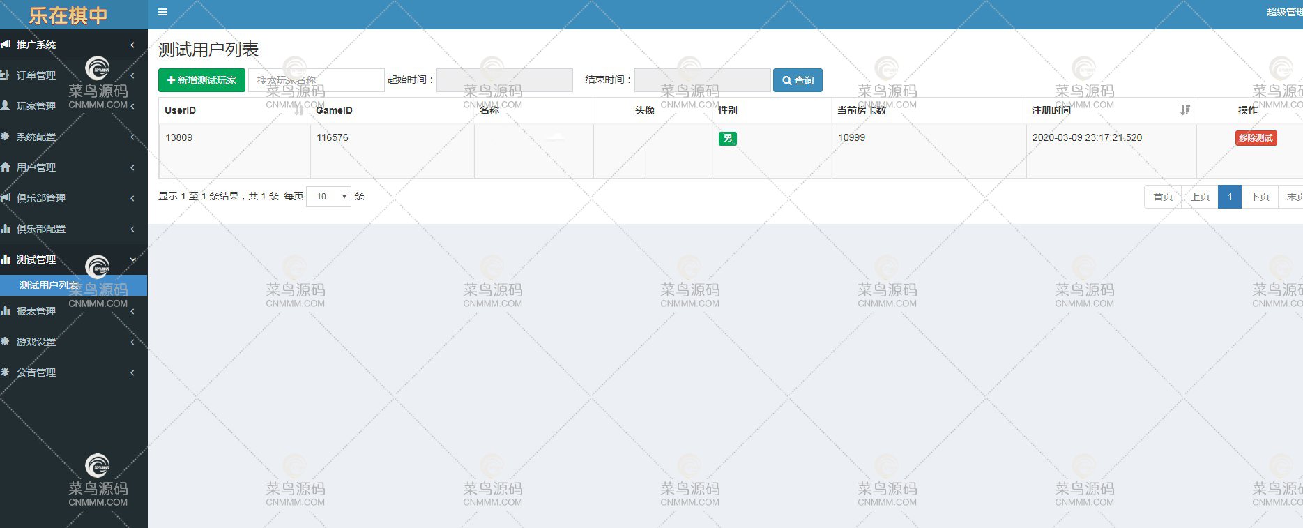Click the hamburger menu toggle icon
The image size is (1303, 528).
pos(162,12)
